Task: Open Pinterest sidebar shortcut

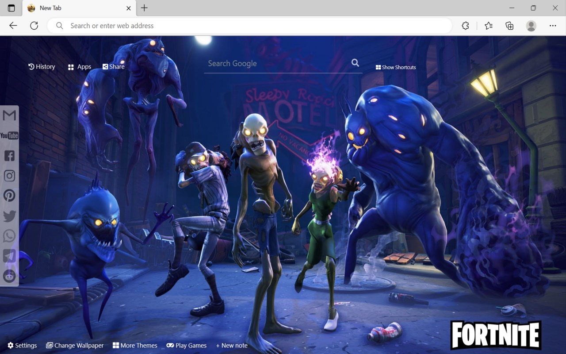Action: (9, 196)
